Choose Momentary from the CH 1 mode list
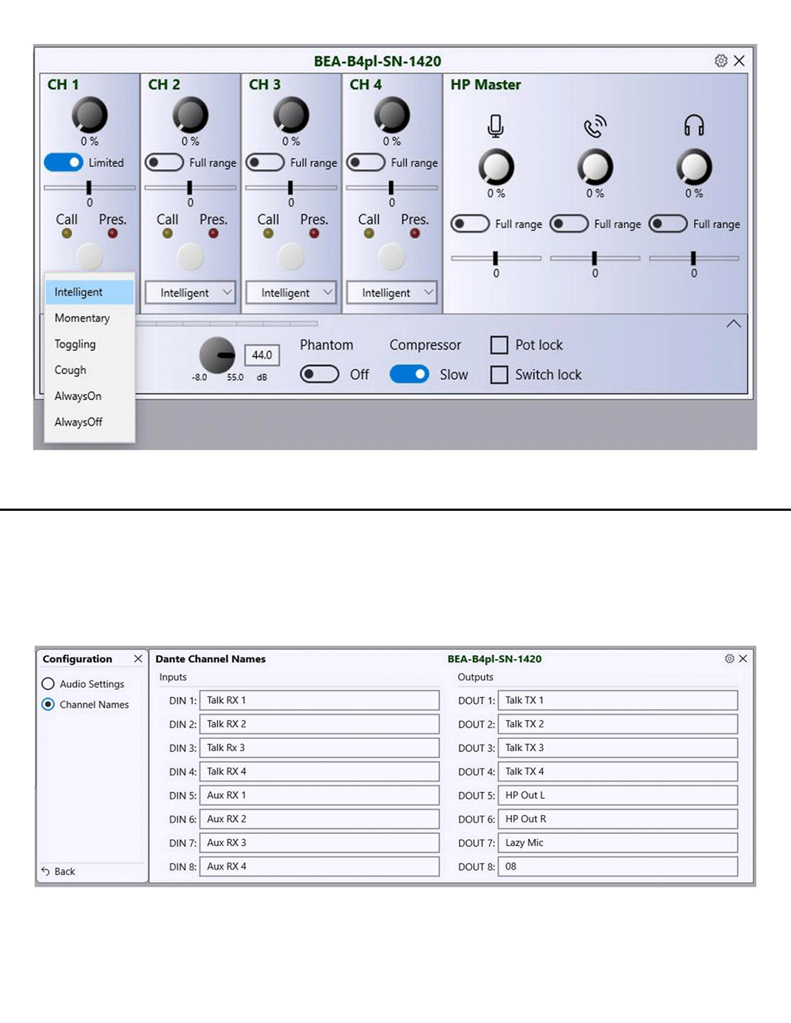This screenshot has width=791, height=1023. tap(89, 318)
